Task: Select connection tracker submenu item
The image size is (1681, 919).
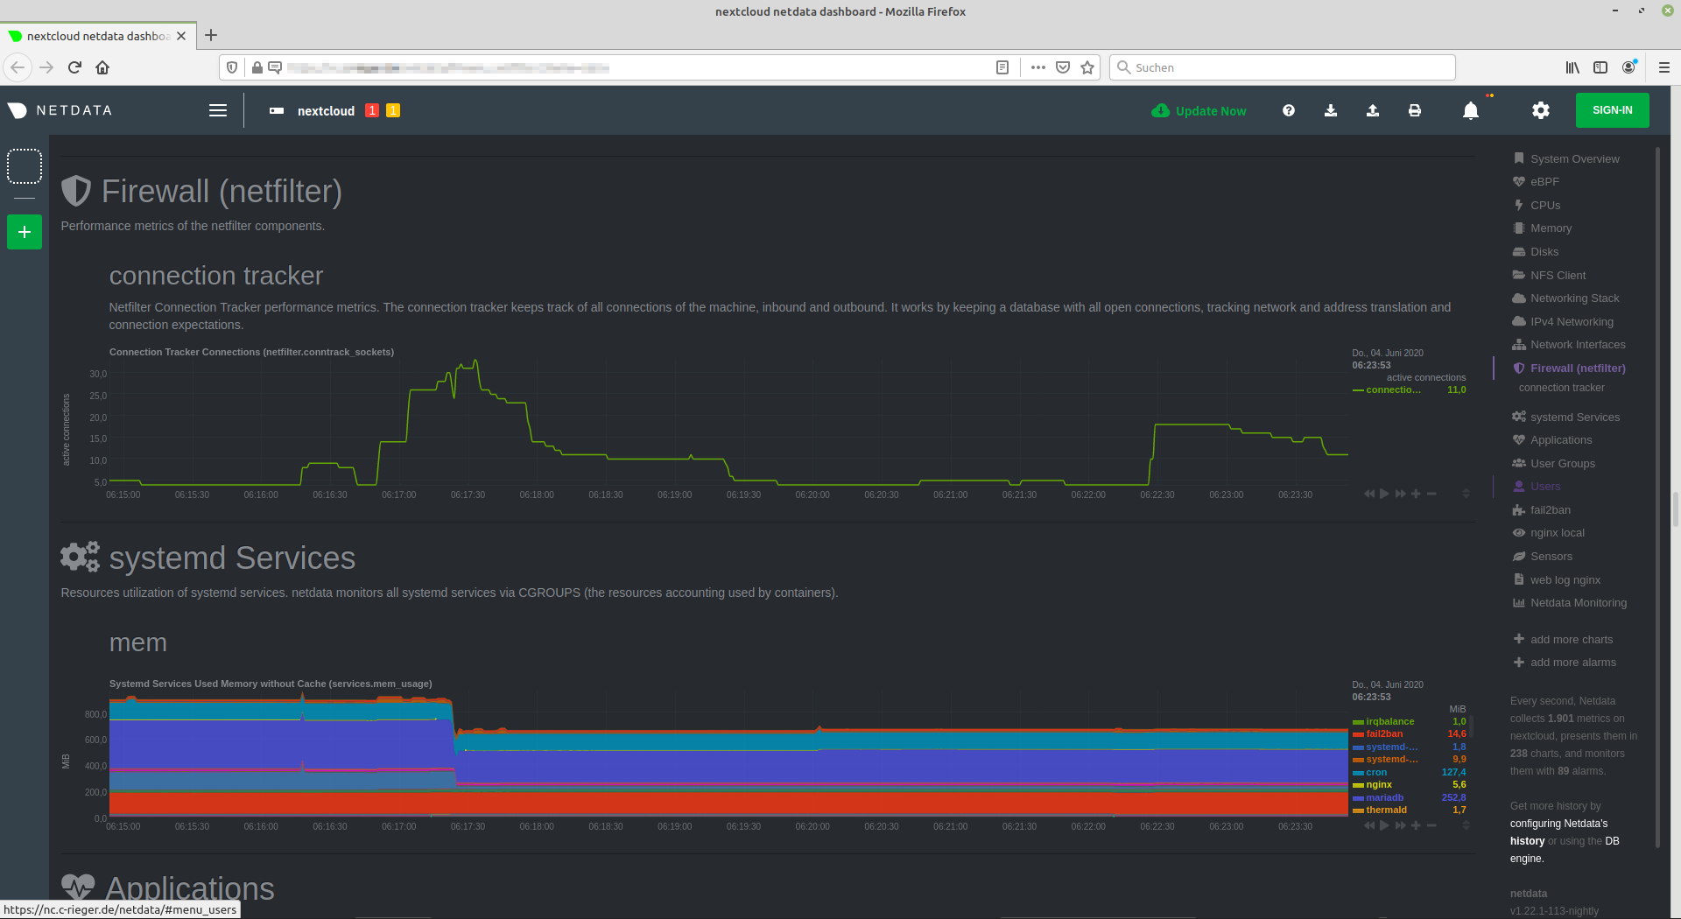Action: pos(1562,388)
